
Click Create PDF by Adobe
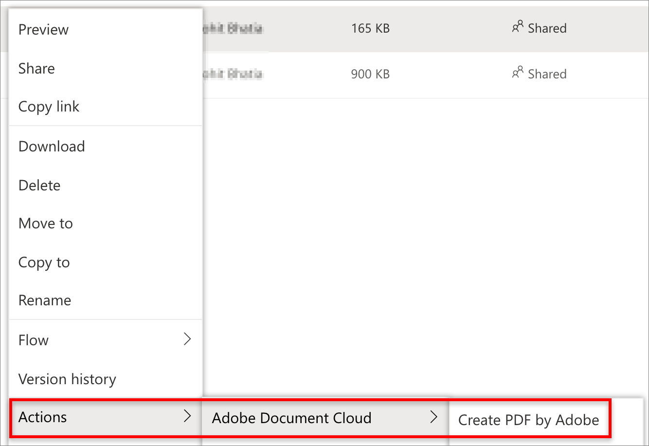(x=529, y=420)
